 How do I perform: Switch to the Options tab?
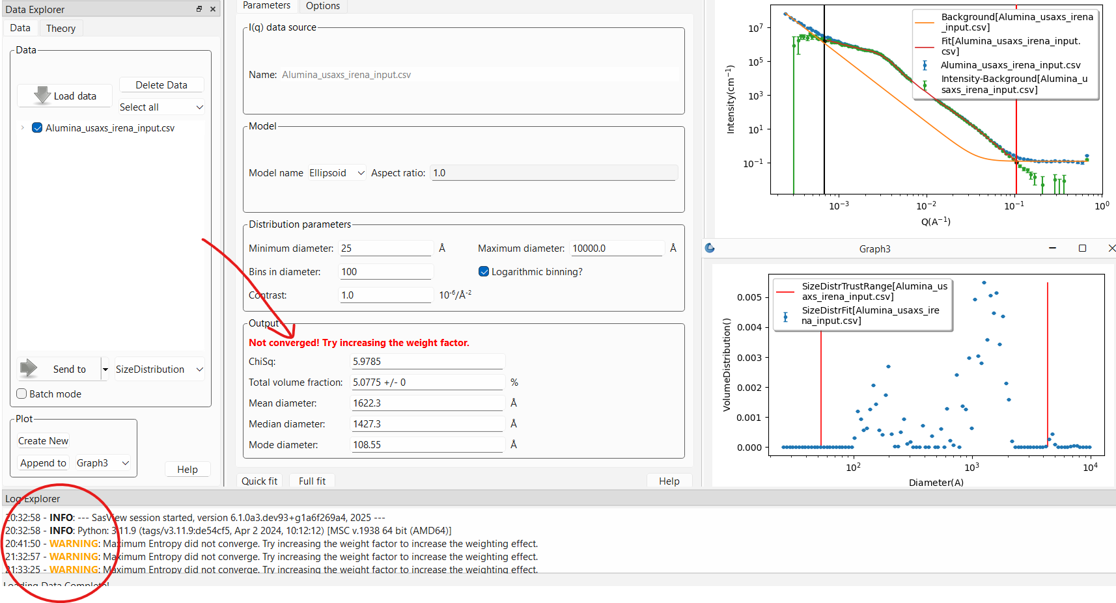[x=322, y=6]
